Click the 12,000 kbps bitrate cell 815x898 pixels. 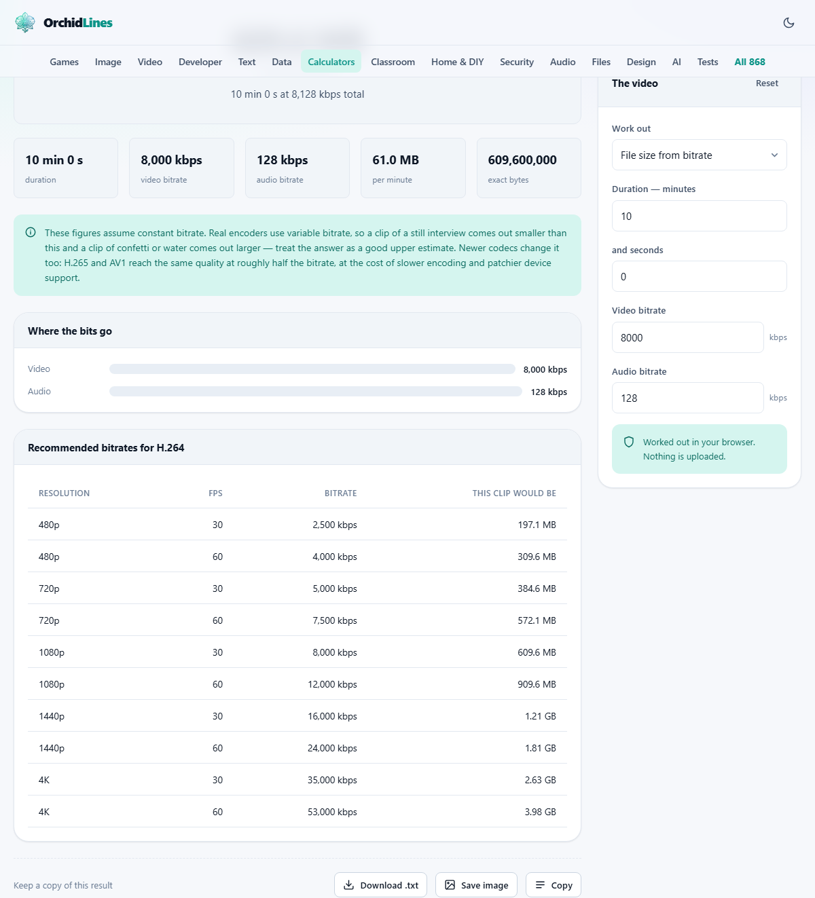point(332,684)
